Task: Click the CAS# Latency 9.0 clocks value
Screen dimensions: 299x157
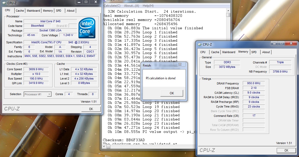Action: pyautogui.click(x=254, y=92)
